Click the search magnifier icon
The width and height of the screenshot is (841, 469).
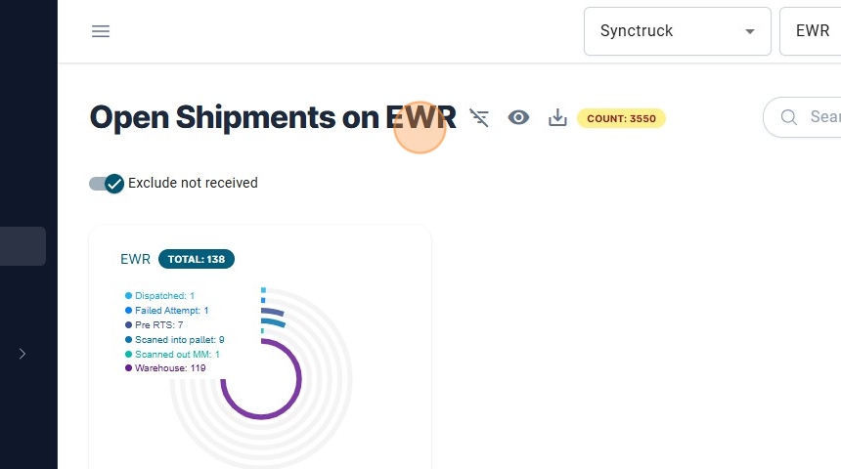pos(788,118)
